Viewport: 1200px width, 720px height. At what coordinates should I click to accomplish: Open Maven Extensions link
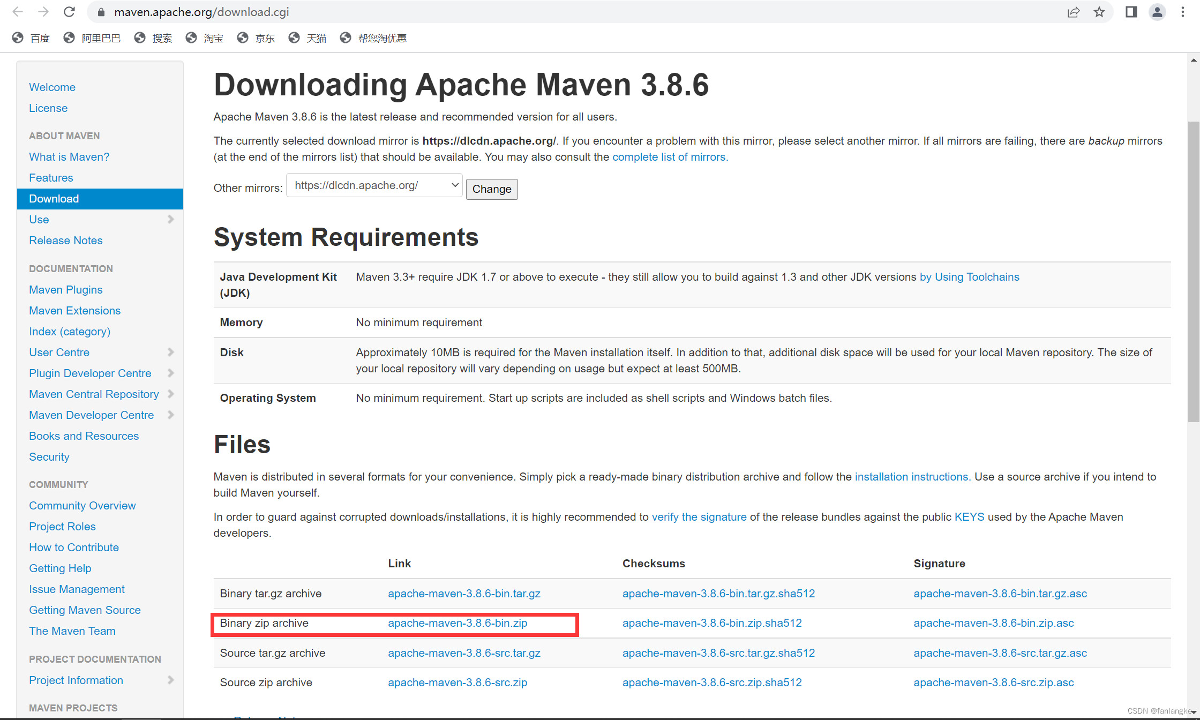[75, 311]
